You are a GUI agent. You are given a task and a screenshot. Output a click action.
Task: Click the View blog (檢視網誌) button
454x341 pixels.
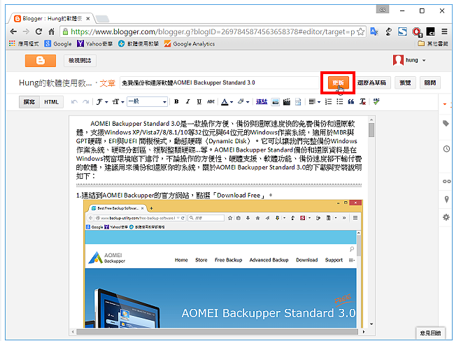[x=80, y=61]
